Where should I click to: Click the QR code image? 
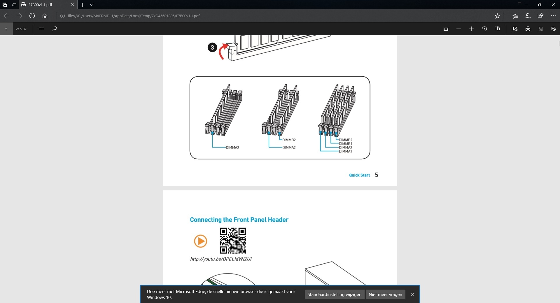click(x=233, y=241)
